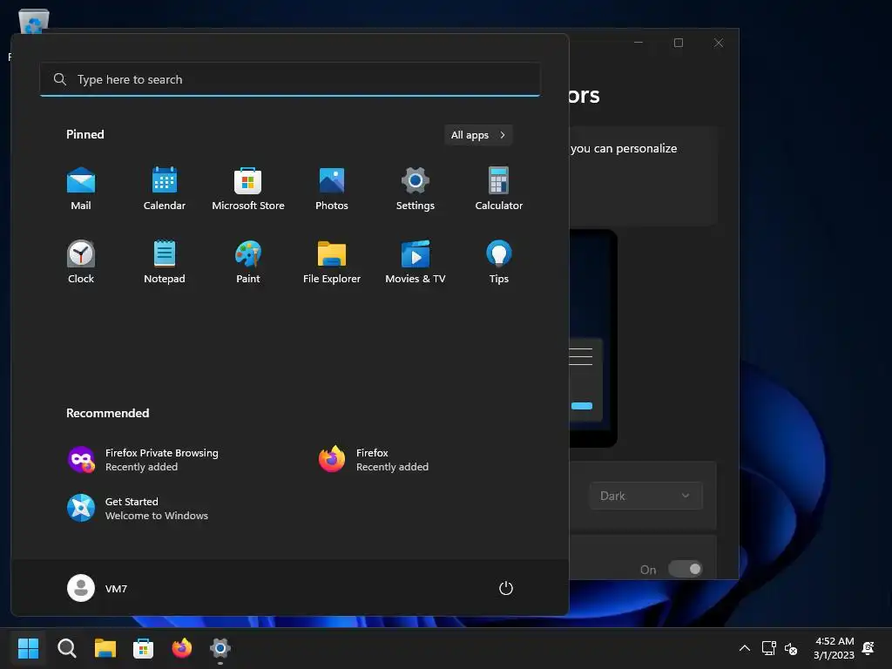Close the Settings window
892x669 pixels.
pyautogui.click(x=719, y=43)
